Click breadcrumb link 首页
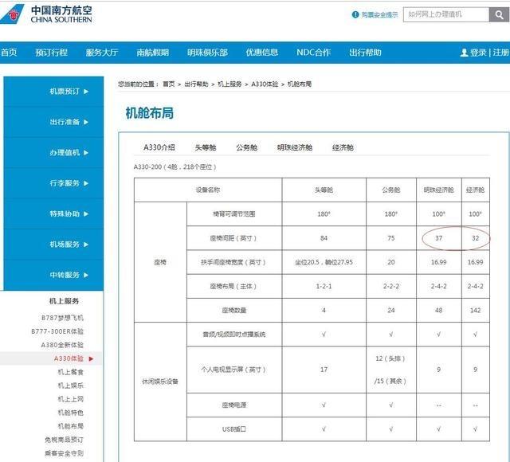Image resolution: width=510 pixels, height=462 pixels. [168, 84]
